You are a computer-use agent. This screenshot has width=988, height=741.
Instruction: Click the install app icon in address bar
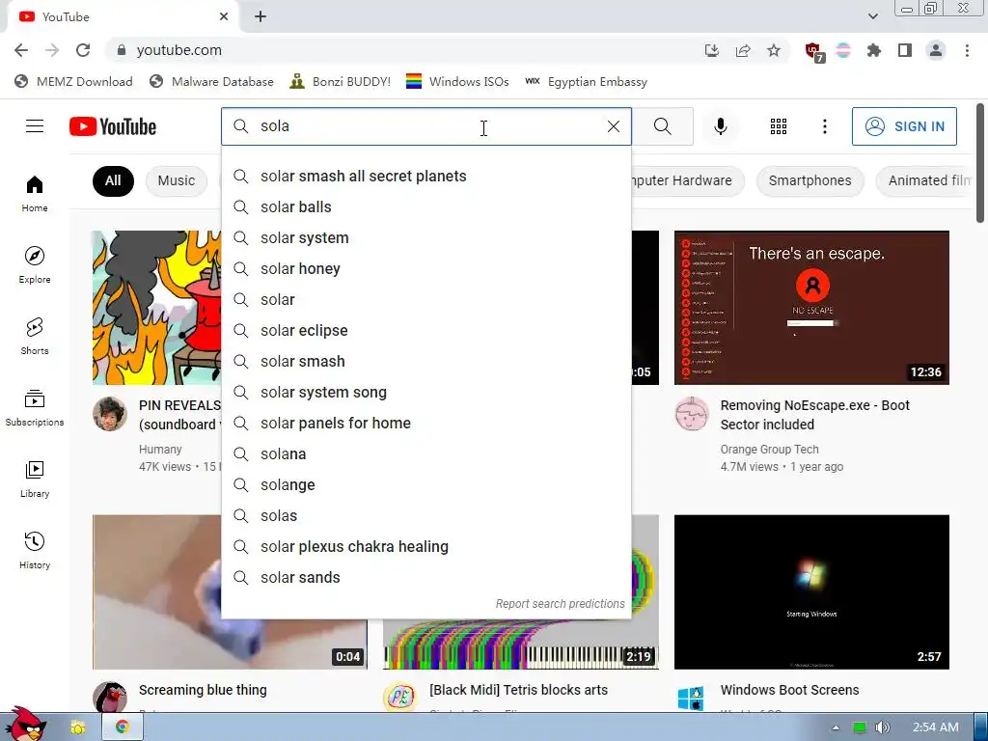[711, 50]
